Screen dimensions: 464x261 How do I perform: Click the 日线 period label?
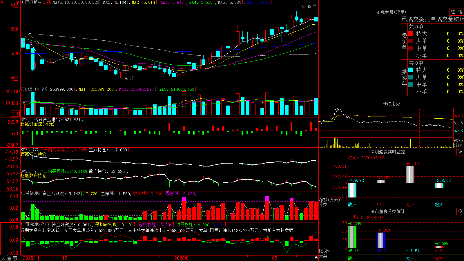47,2
